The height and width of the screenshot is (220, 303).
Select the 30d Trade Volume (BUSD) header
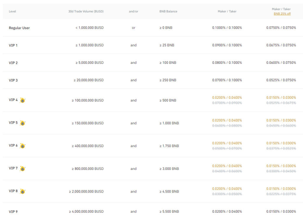pyautogui.click(x=86, y=12)
